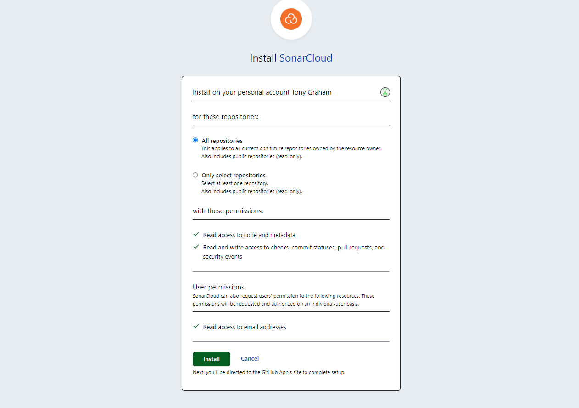Choose the Only select repositories radio button
The image size is (579, 408).
click(195, 175)
